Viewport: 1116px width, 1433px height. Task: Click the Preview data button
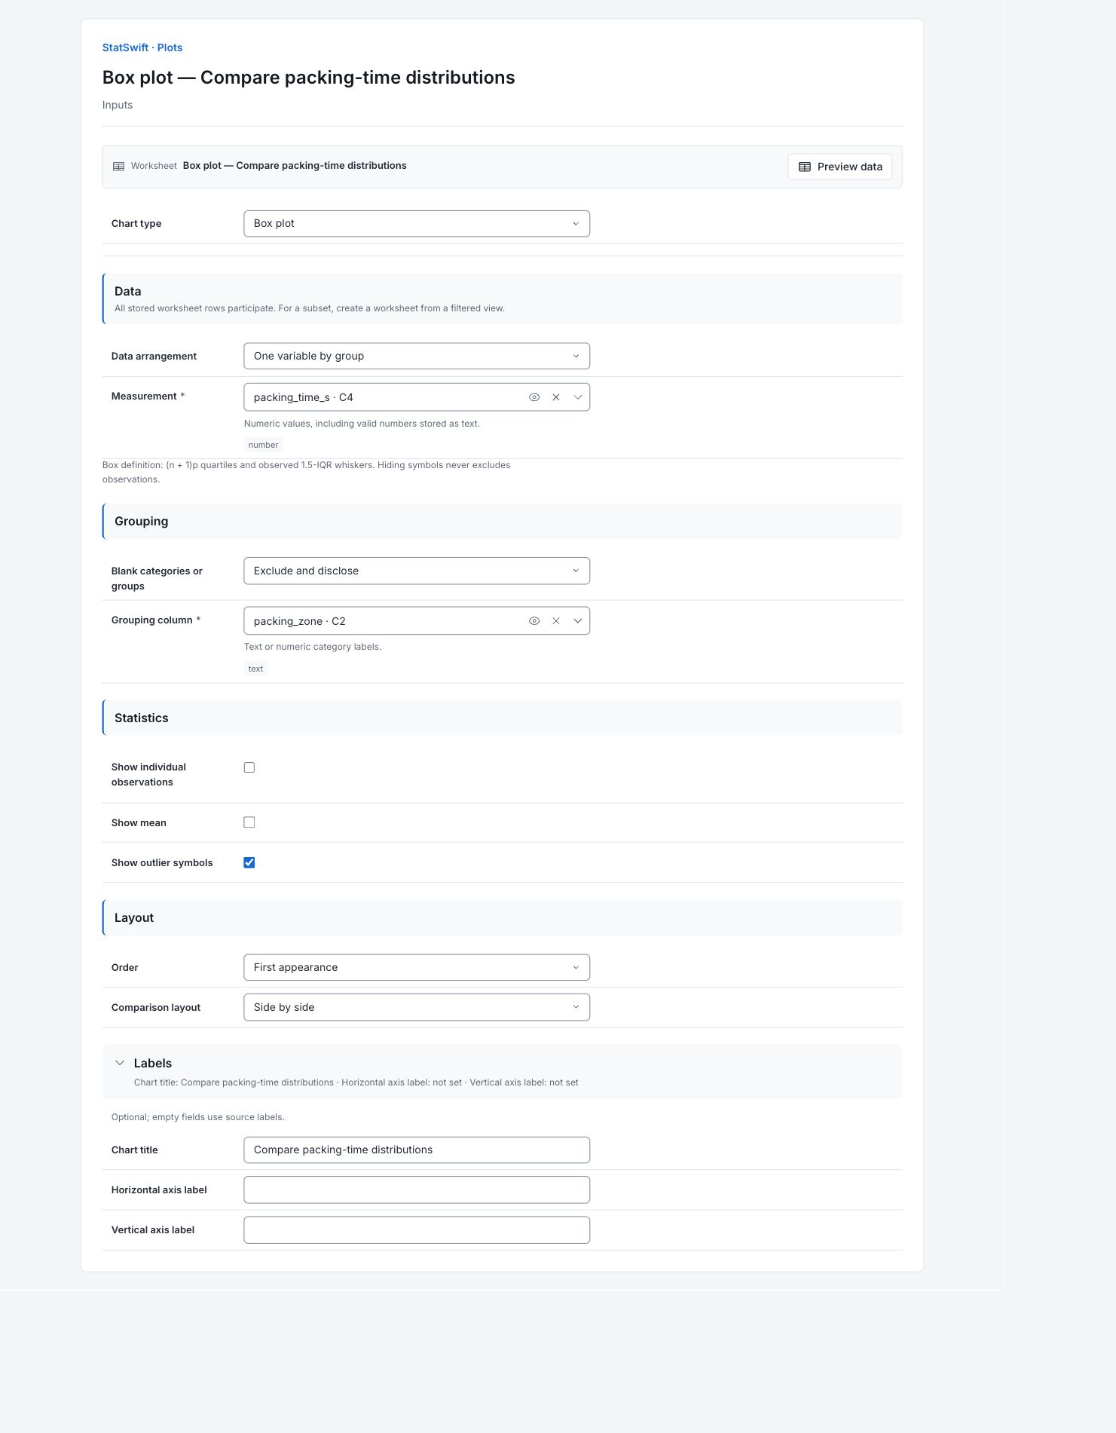[x=840, y=167]
